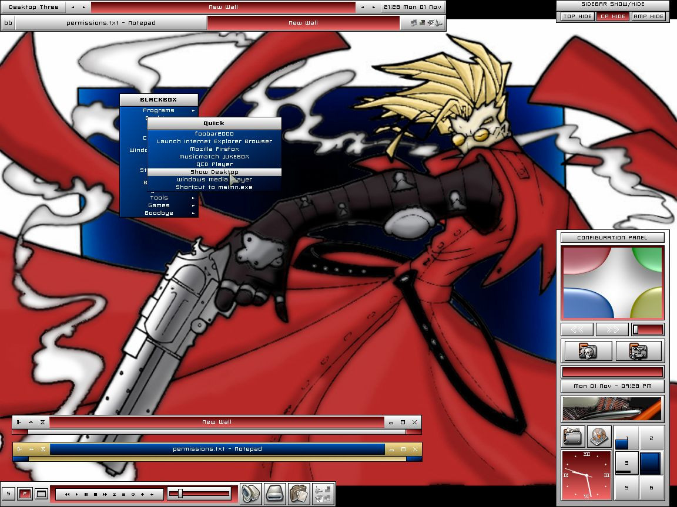Viewport: 677px width, 507px height.
Task: Go to previous workspace arrow beside Desktop Three
Action: pyautogui.click(x=72, y=7)
